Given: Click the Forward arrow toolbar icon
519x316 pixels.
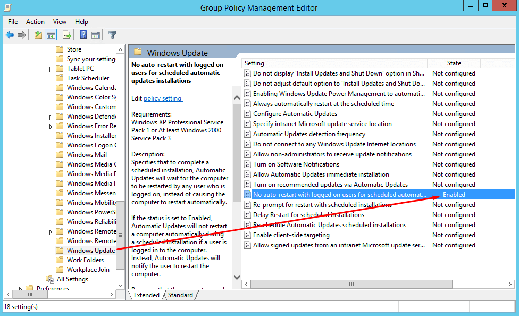Looking at the screenshot, I should 22,35.
